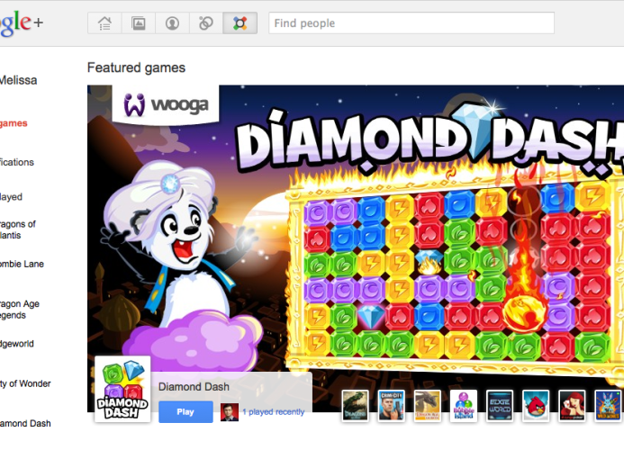The height and width of the screenshot is (459, 624).
Task: Click the Google+ logo
Action: pos(21,23)
